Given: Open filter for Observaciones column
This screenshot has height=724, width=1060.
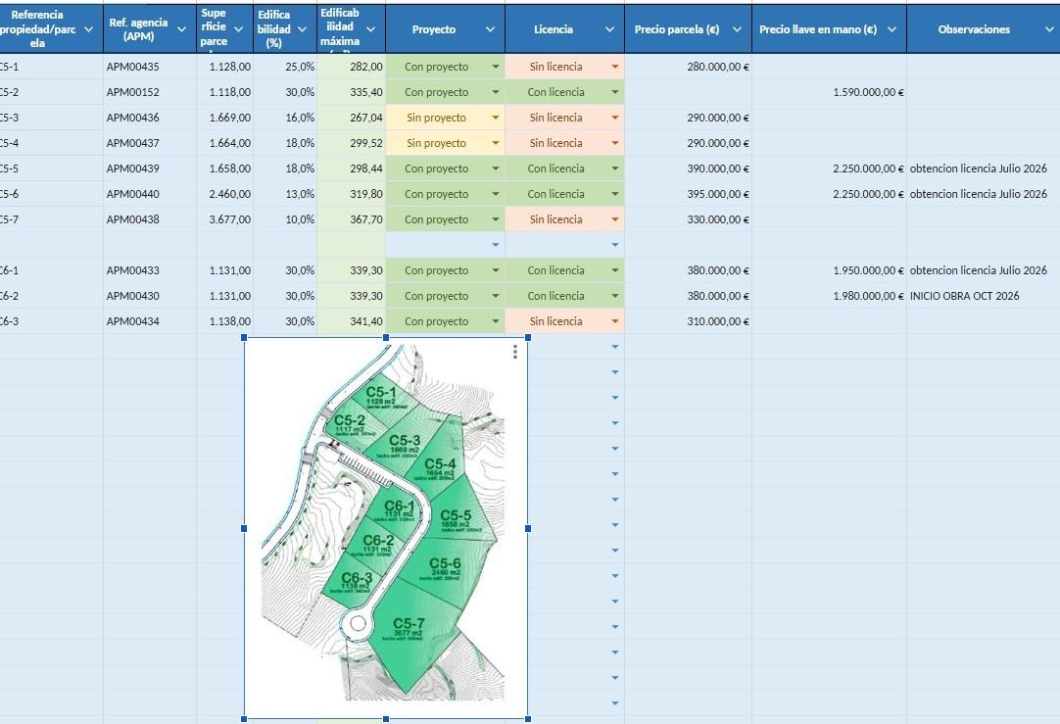Looking at the screenshot, I should (1049, 29).
